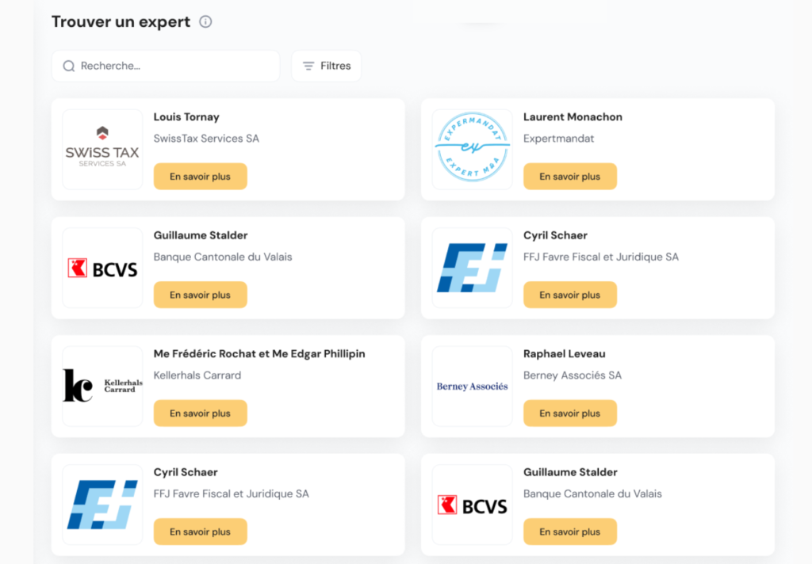Screen dimensions: 812x564
Task: Click Kellerhals Carrard logo thumbnail
Action: (x=102, y=386)
